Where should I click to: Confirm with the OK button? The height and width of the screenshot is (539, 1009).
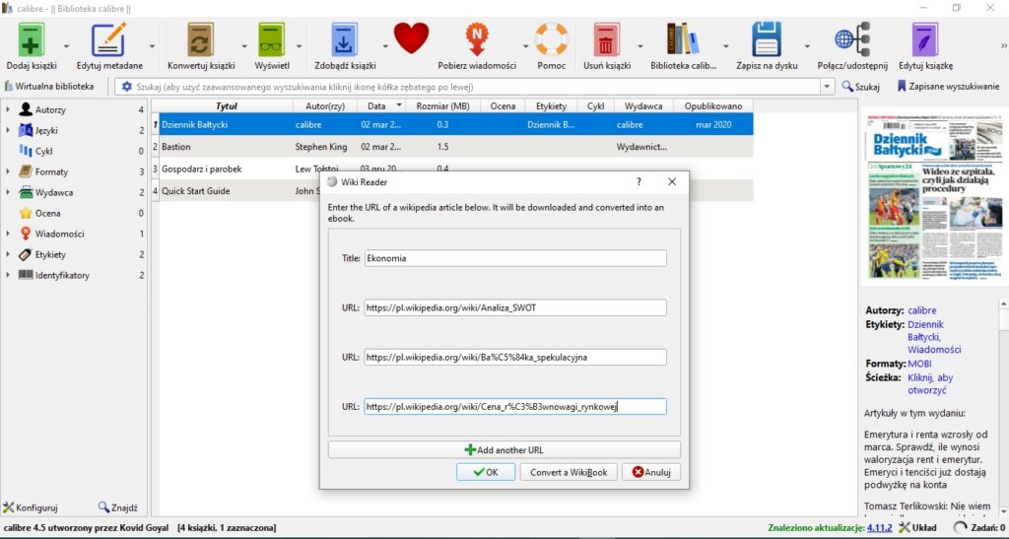tap(486, 472)
